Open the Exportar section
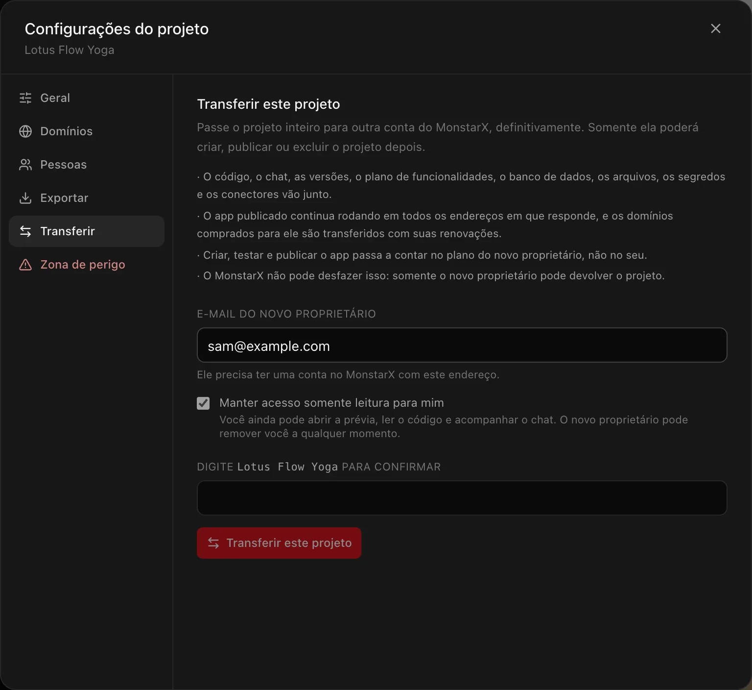 [x=87, y=198]
